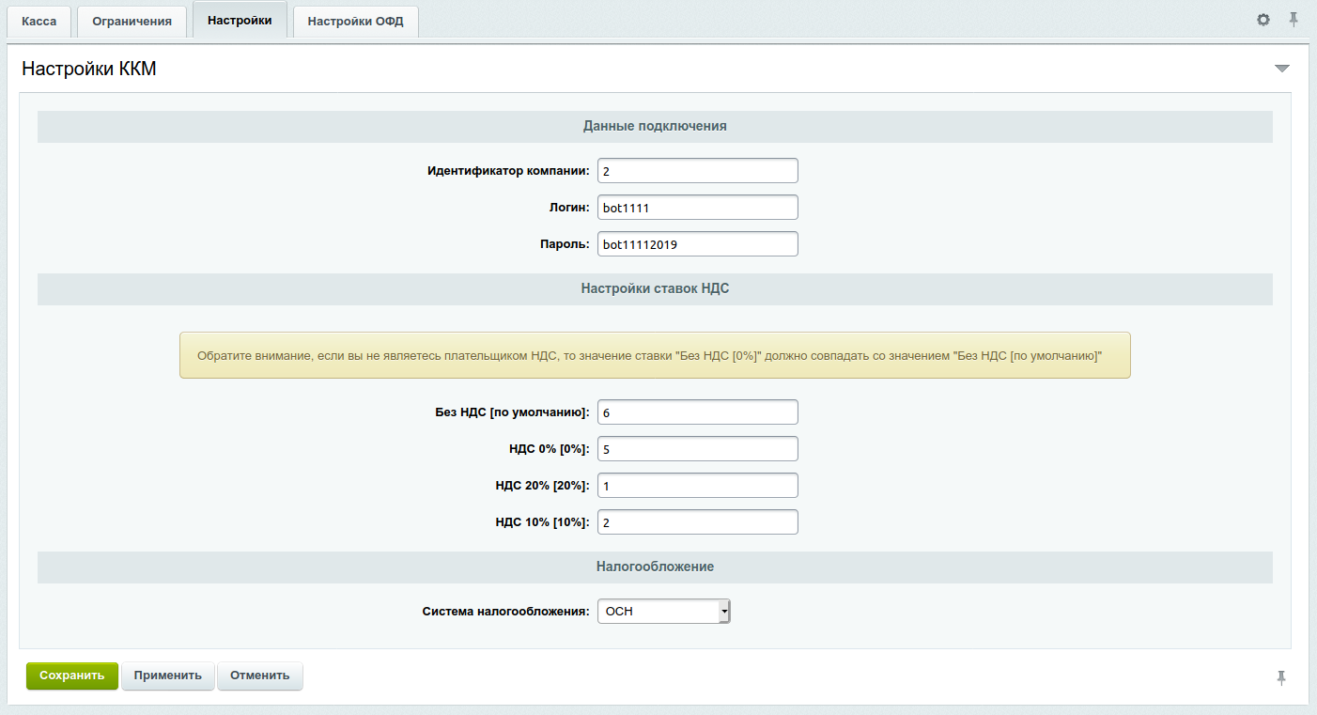This screenshot has width=1317, height=715.
Task: Select the Настройки tab
Action: click(x=240, y=20)
